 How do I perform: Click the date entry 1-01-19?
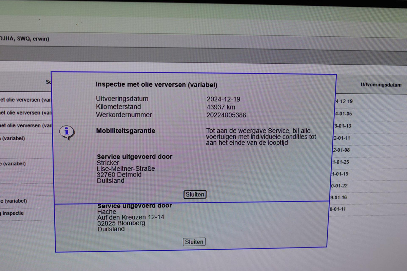tap(340, 174)
